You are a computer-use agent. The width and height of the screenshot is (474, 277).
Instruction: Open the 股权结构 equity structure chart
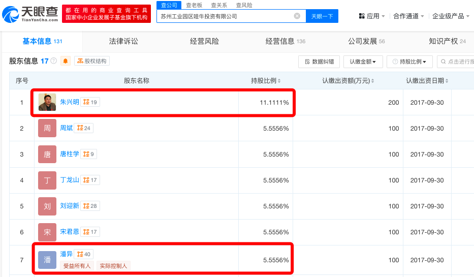click(x=92, y=61)
